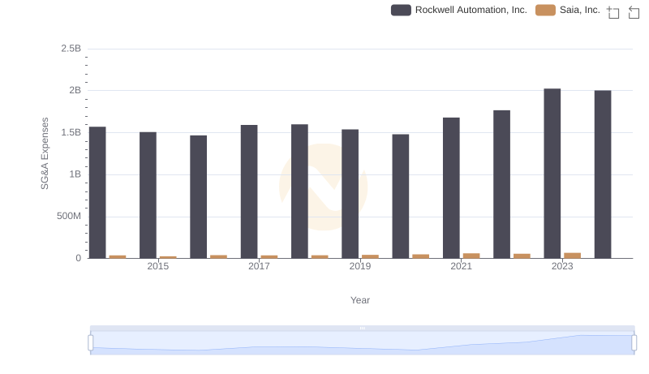Screen dimensions: 649x374
Task: Click the Year axis title
Action: [x=360, y=300]
